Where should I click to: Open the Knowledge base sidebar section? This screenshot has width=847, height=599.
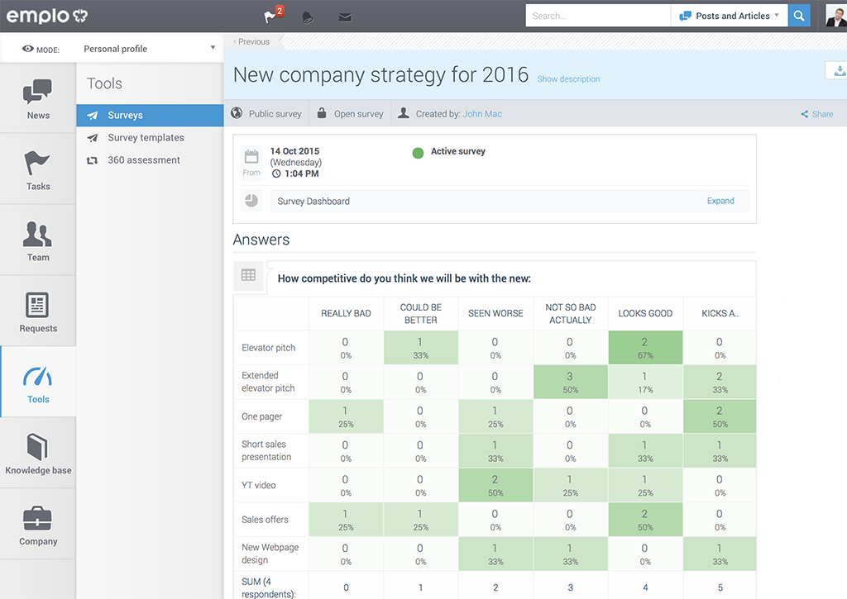point(38,452)
